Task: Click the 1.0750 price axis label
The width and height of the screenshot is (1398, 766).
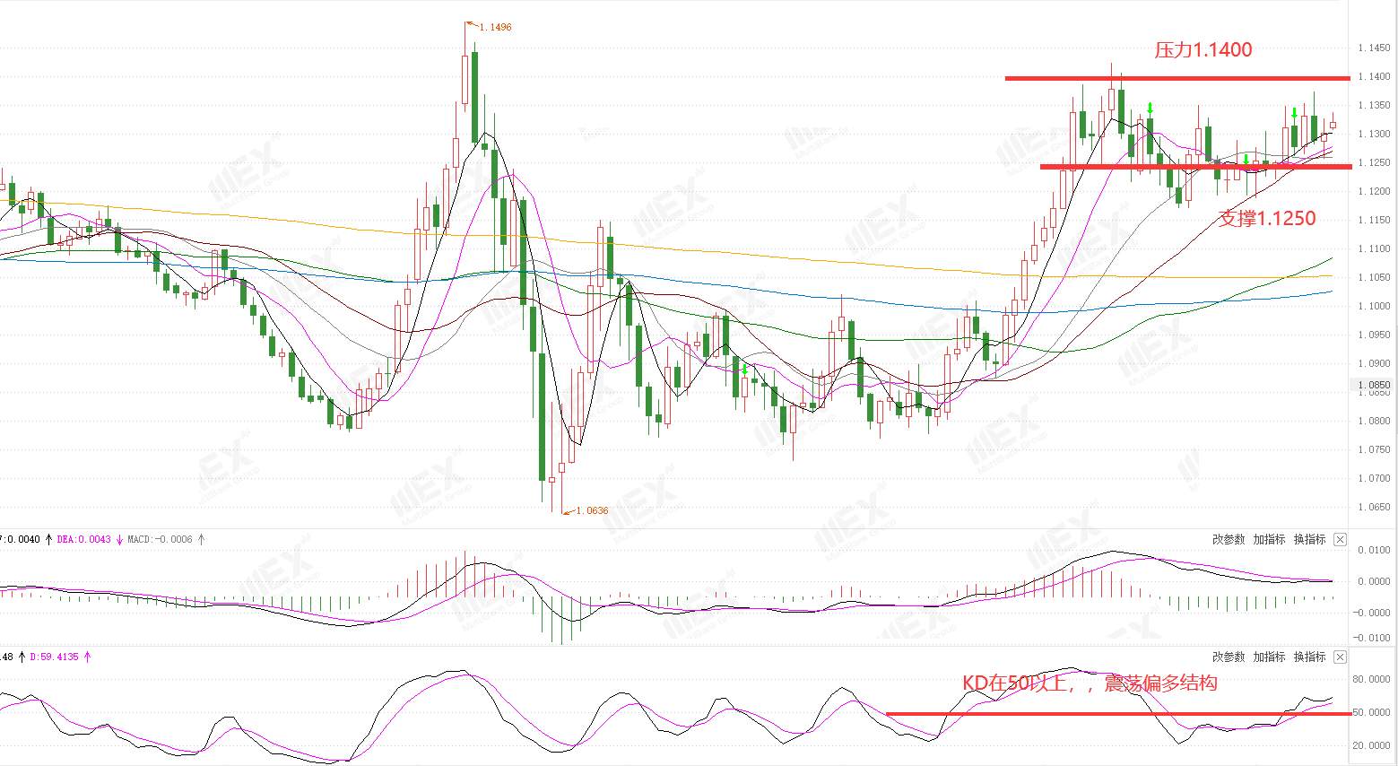Action: coord(1374,449)
